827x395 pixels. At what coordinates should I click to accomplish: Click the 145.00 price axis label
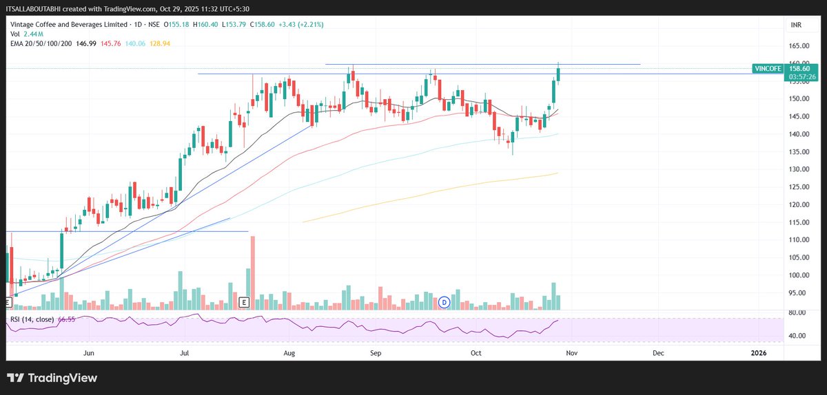tap(799, 116)
